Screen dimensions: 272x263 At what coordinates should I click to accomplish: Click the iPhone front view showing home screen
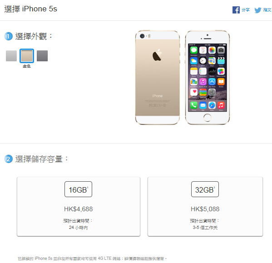click(208, 77)
